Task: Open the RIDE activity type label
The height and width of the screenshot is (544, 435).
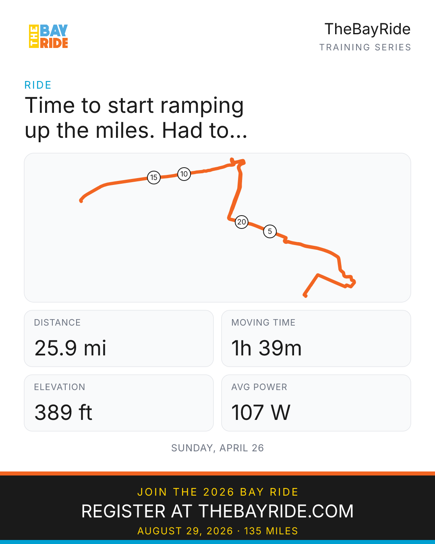Action: coord(38,85)
